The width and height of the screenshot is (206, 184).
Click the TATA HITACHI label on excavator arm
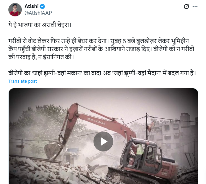click(96, 121)
